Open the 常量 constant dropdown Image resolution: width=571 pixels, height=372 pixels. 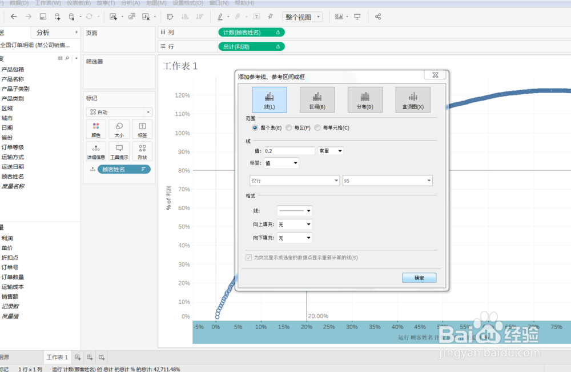331,151
